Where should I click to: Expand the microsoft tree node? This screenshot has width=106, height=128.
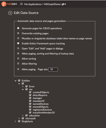(x=19, y=119)
